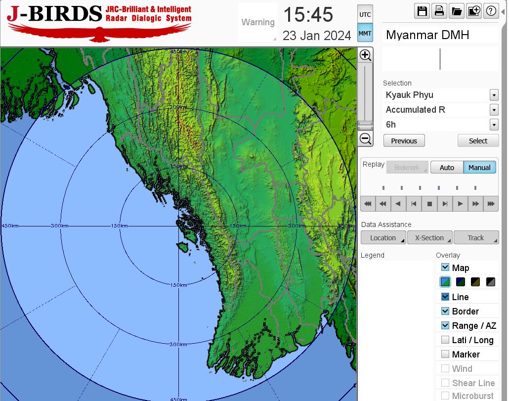Image resolution: width=509 pixels, height=401 pixels.
Task: Expand the Kyauk Phyu radar site dropdown
Action: pos(494,95)
